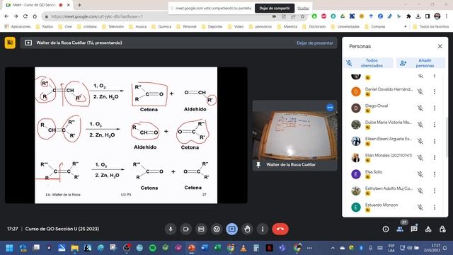Click muted mic icon for Elsa Solís

(x=420, y=174)
